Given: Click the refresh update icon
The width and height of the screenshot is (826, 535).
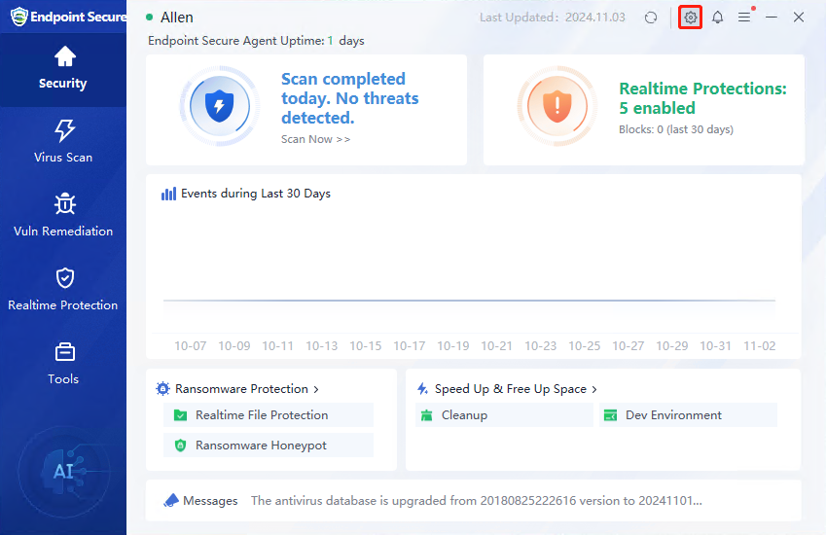Looking at the screenshot, I should (651, 18).
